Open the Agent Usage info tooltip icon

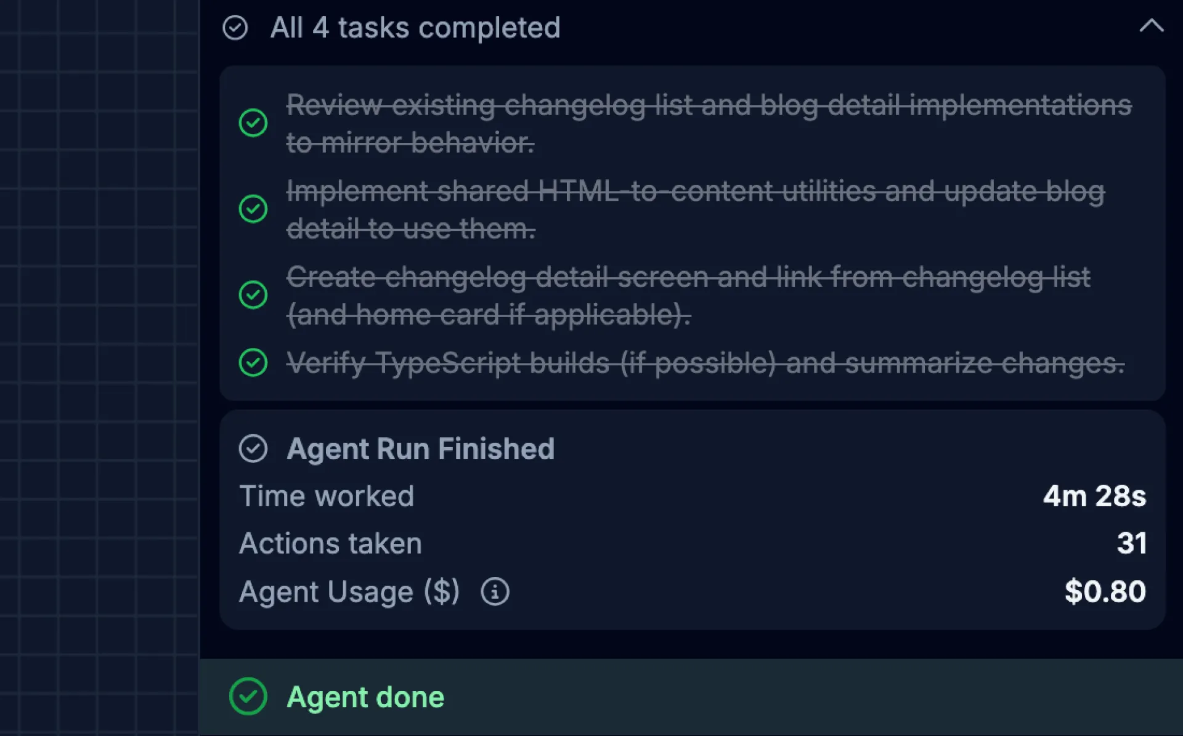point(495,591)
